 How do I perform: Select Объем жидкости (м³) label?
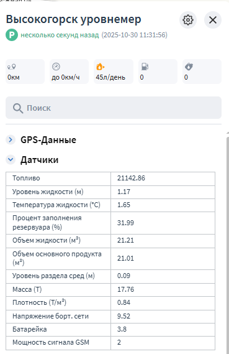click(x=47, y=240)
